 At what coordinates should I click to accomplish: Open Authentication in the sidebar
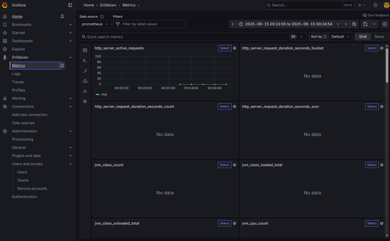pyautogui.click(x=24, y=197)
